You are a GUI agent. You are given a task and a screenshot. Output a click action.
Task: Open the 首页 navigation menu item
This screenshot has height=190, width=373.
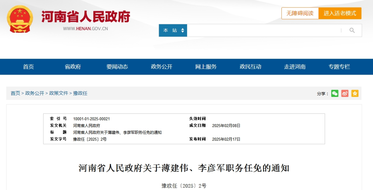click(28, 67)
